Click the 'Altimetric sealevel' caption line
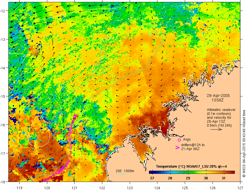 [x=221, y=110]
